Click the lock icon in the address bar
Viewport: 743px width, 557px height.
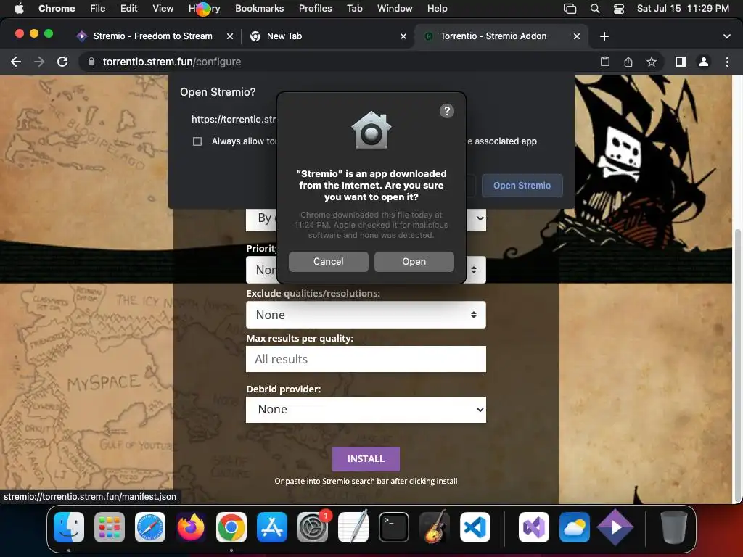91,62
